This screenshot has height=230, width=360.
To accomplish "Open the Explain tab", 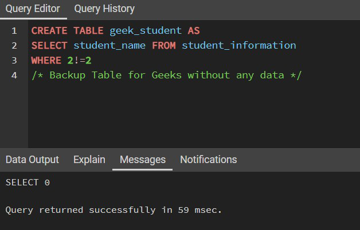I will click(x=89, y=160).
